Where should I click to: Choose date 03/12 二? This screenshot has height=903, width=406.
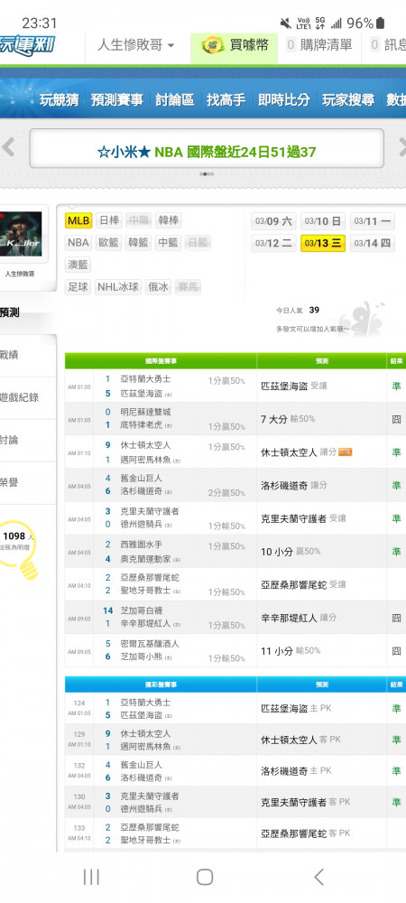(273, 243)
